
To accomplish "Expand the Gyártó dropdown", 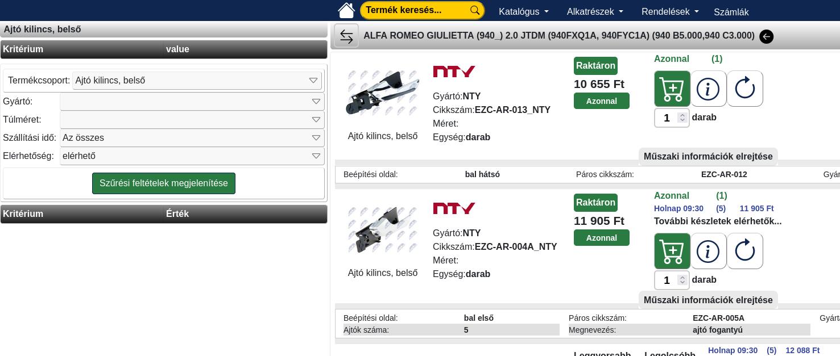I will (192, 102).
